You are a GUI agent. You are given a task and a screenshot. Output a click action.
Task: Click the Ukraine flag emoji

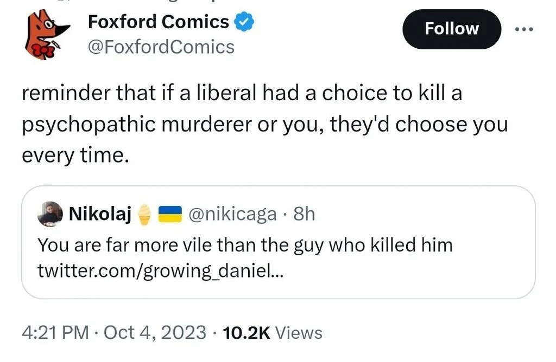click(x=169, y=215)
